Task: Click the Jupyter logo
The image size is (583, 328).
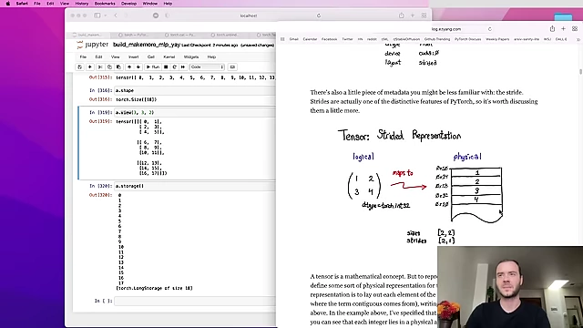Action: 92,45
